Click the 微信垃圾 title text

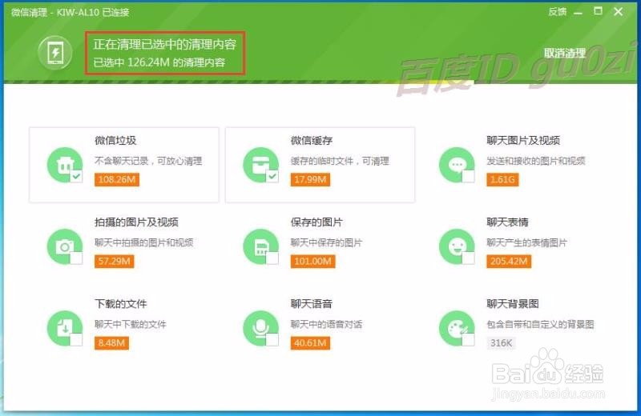pos(115,141)
